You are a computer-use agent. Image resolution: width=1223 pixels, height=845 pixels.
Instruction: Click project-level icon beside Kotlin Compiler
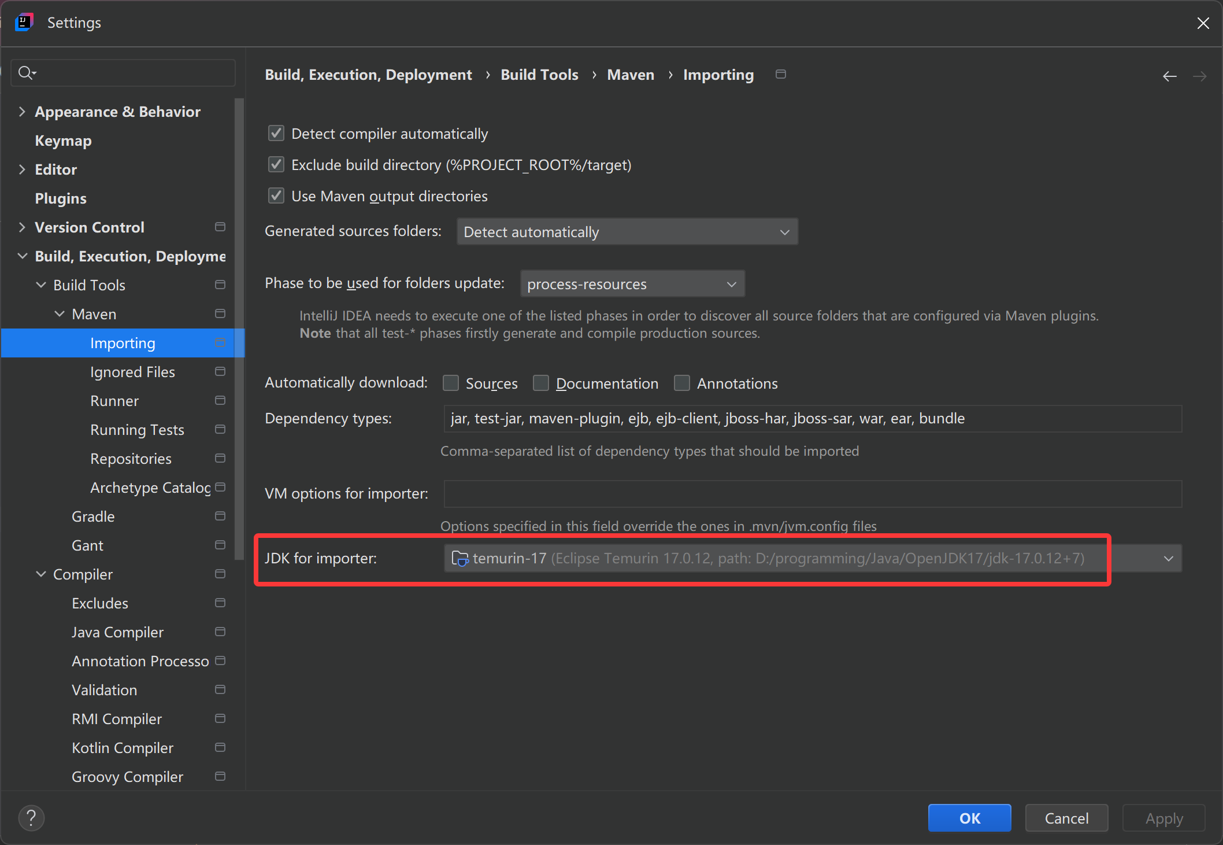[x=220, y=747]
